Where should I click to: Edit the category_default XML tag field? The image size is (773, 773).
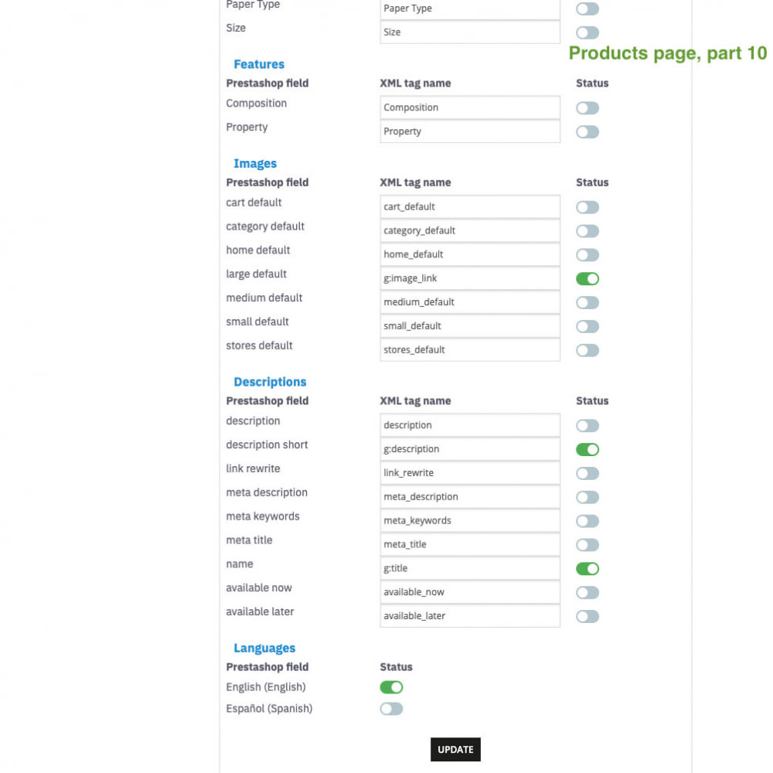[469, 230]
